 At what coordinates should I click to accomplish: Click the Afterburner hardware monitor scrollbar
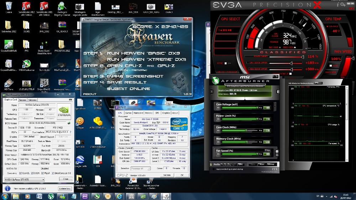tap(347, 124)
